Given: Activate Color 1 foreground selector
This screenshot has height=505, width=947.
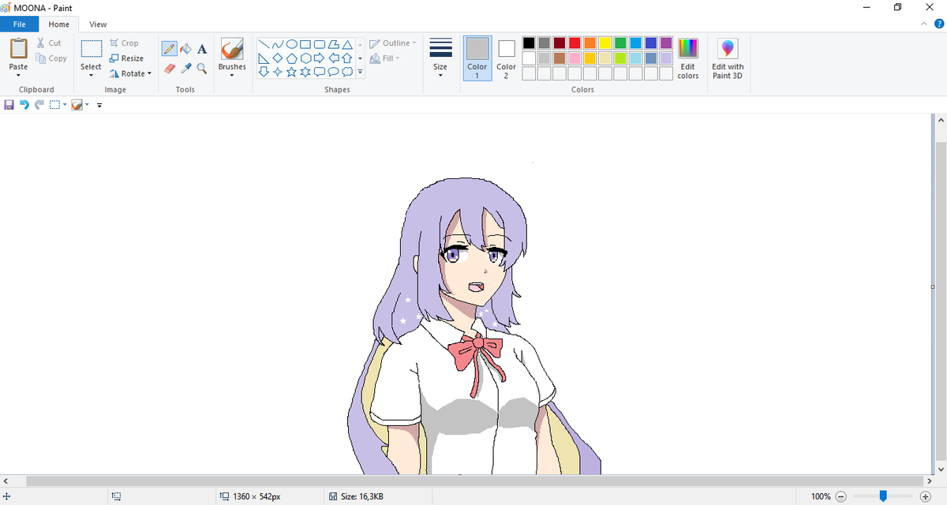Looking at the screenshot, I should tap(477, 58).
